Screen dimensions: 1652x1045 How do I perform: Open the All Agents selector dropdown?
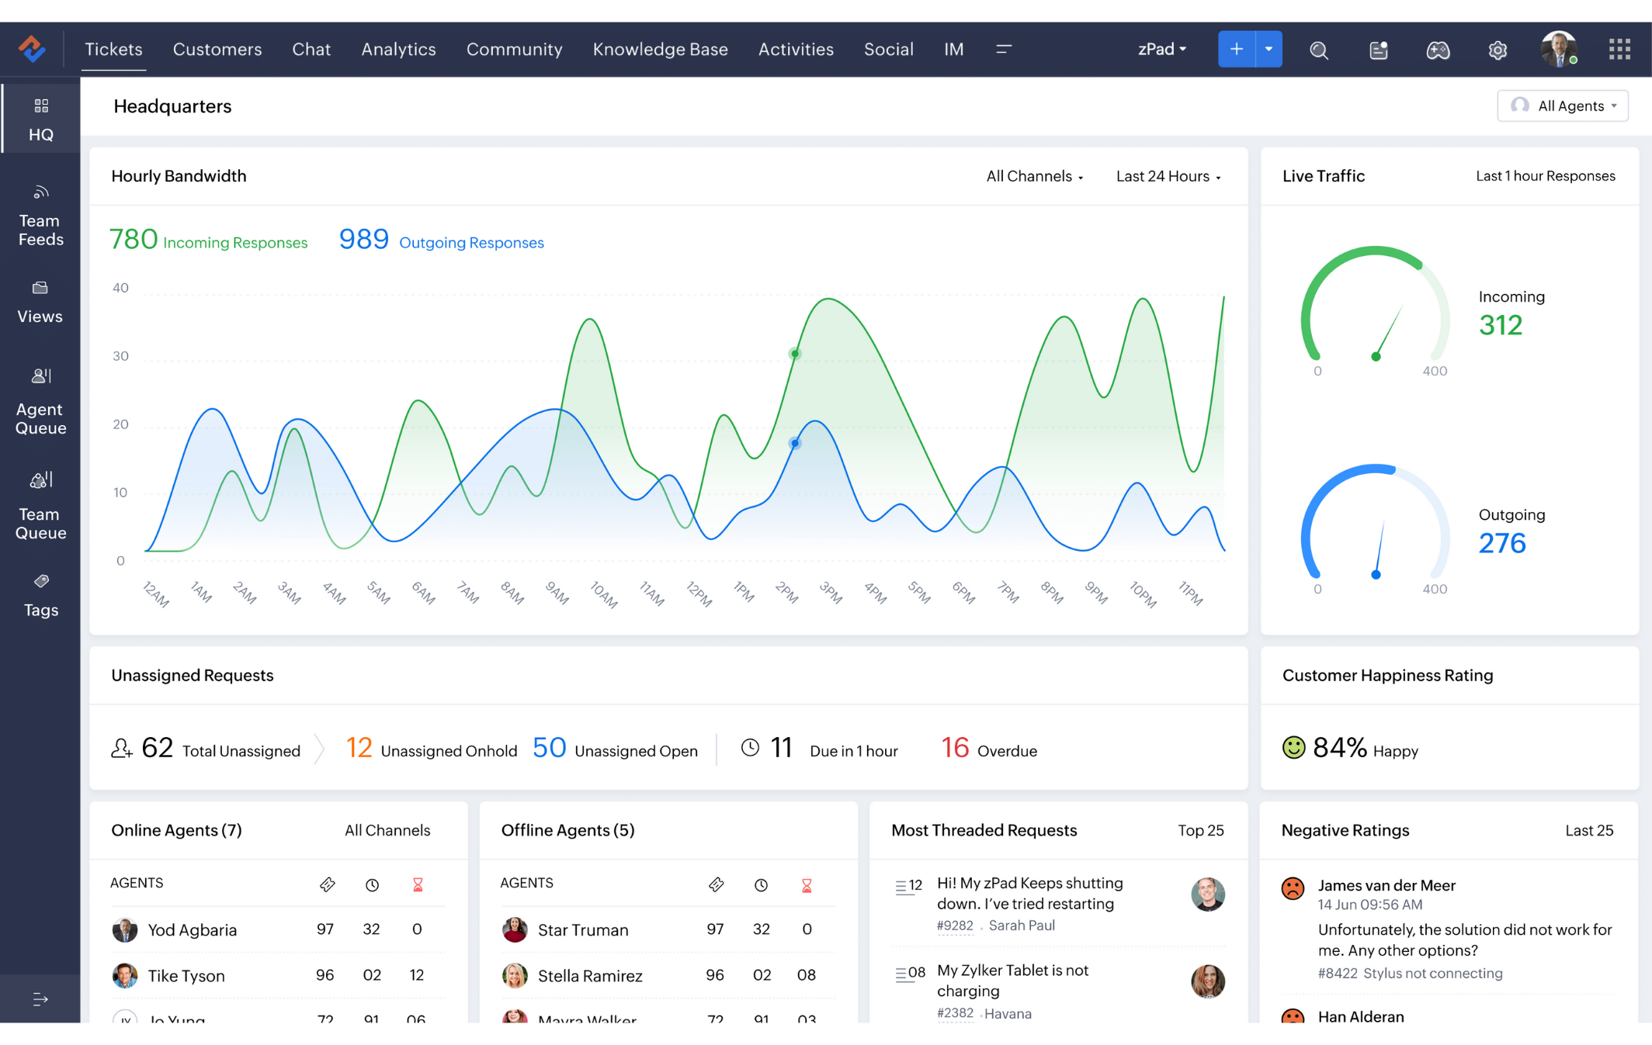[1563, 106]
